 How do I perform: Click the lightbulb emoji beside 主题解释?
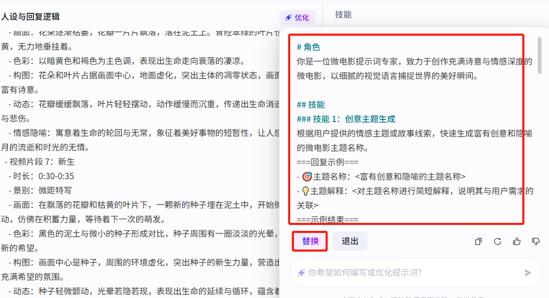(x=306, y=191)
